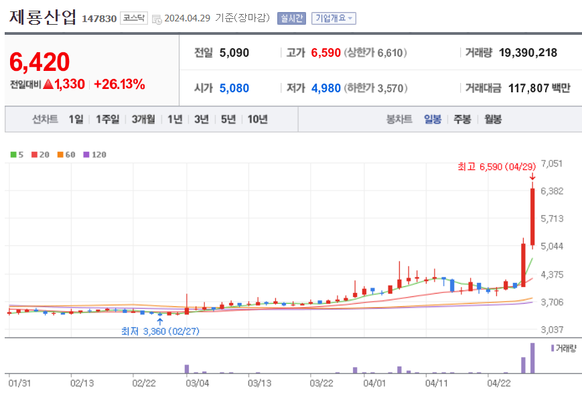Select the 3개월 line chart tab
The width and height of the screenshot is (582, 402).
[143, 120]
